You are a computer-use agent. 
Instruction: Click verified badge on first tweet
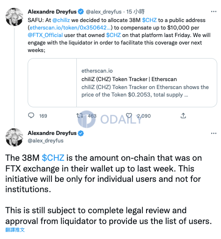tap(81, 12)
